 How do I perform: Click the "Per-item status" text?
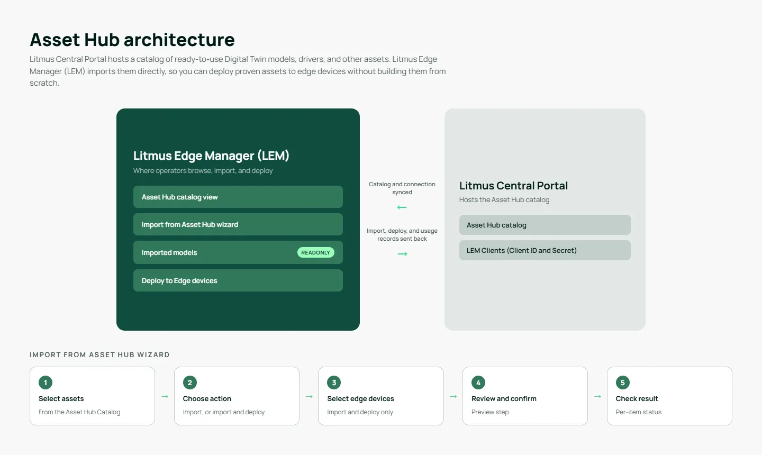click(x=639, y=412)
